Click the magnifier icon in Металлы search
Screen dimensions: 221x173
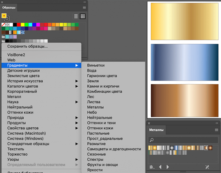point(152,140)
